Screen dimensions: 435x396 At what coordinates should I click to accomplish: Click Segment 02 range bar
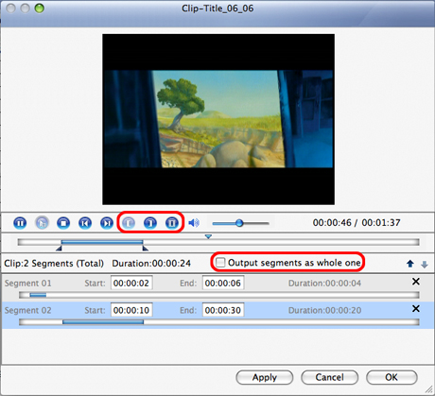[103, 322]
